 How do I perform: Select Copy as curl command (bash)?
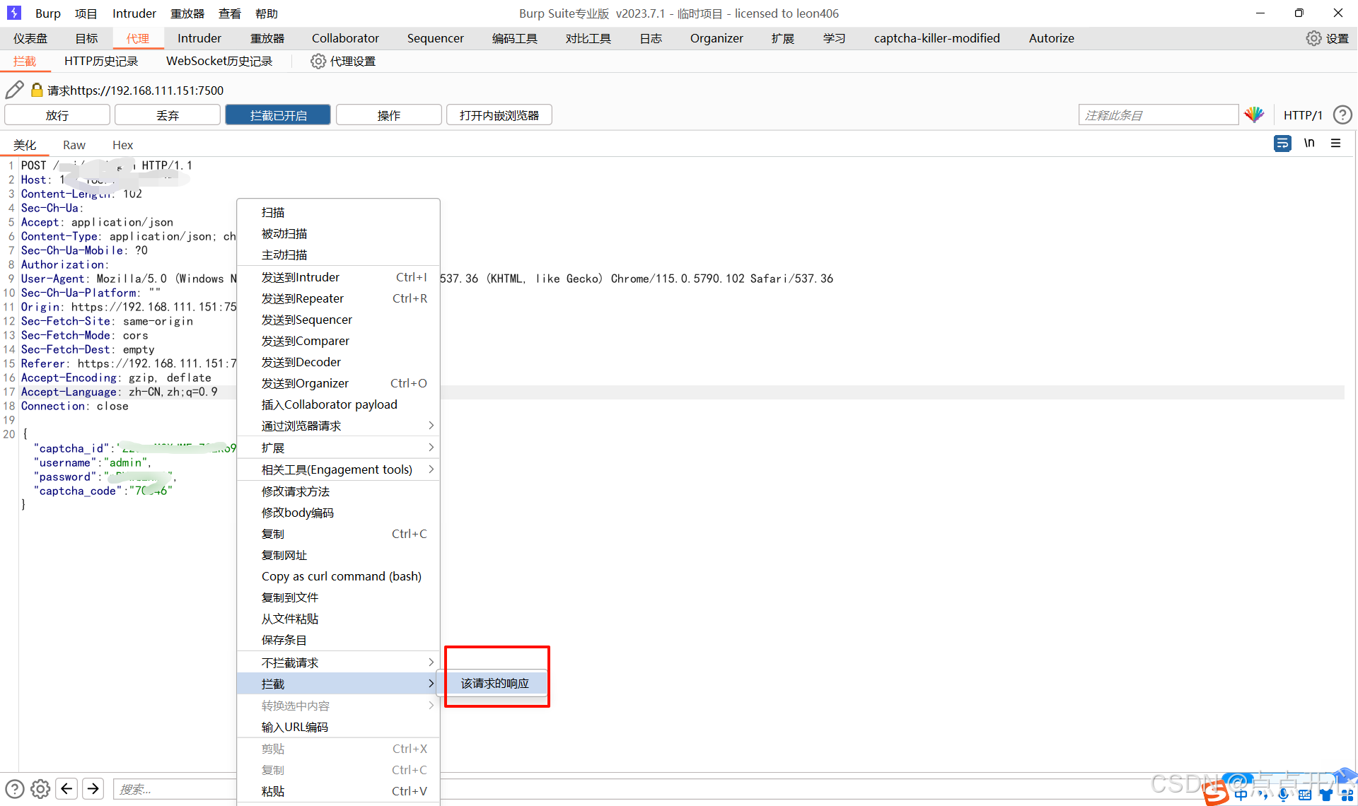[x=338, y=576]
